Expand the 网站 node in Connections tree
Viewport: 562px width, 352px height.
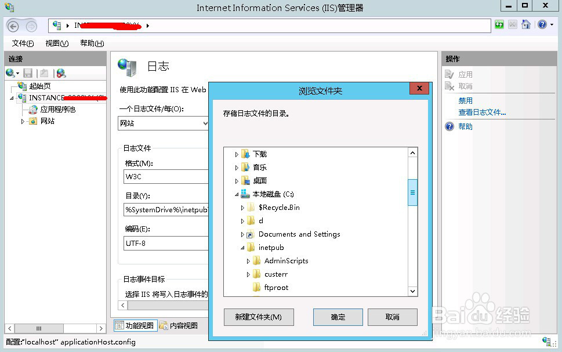pos(22,122)
